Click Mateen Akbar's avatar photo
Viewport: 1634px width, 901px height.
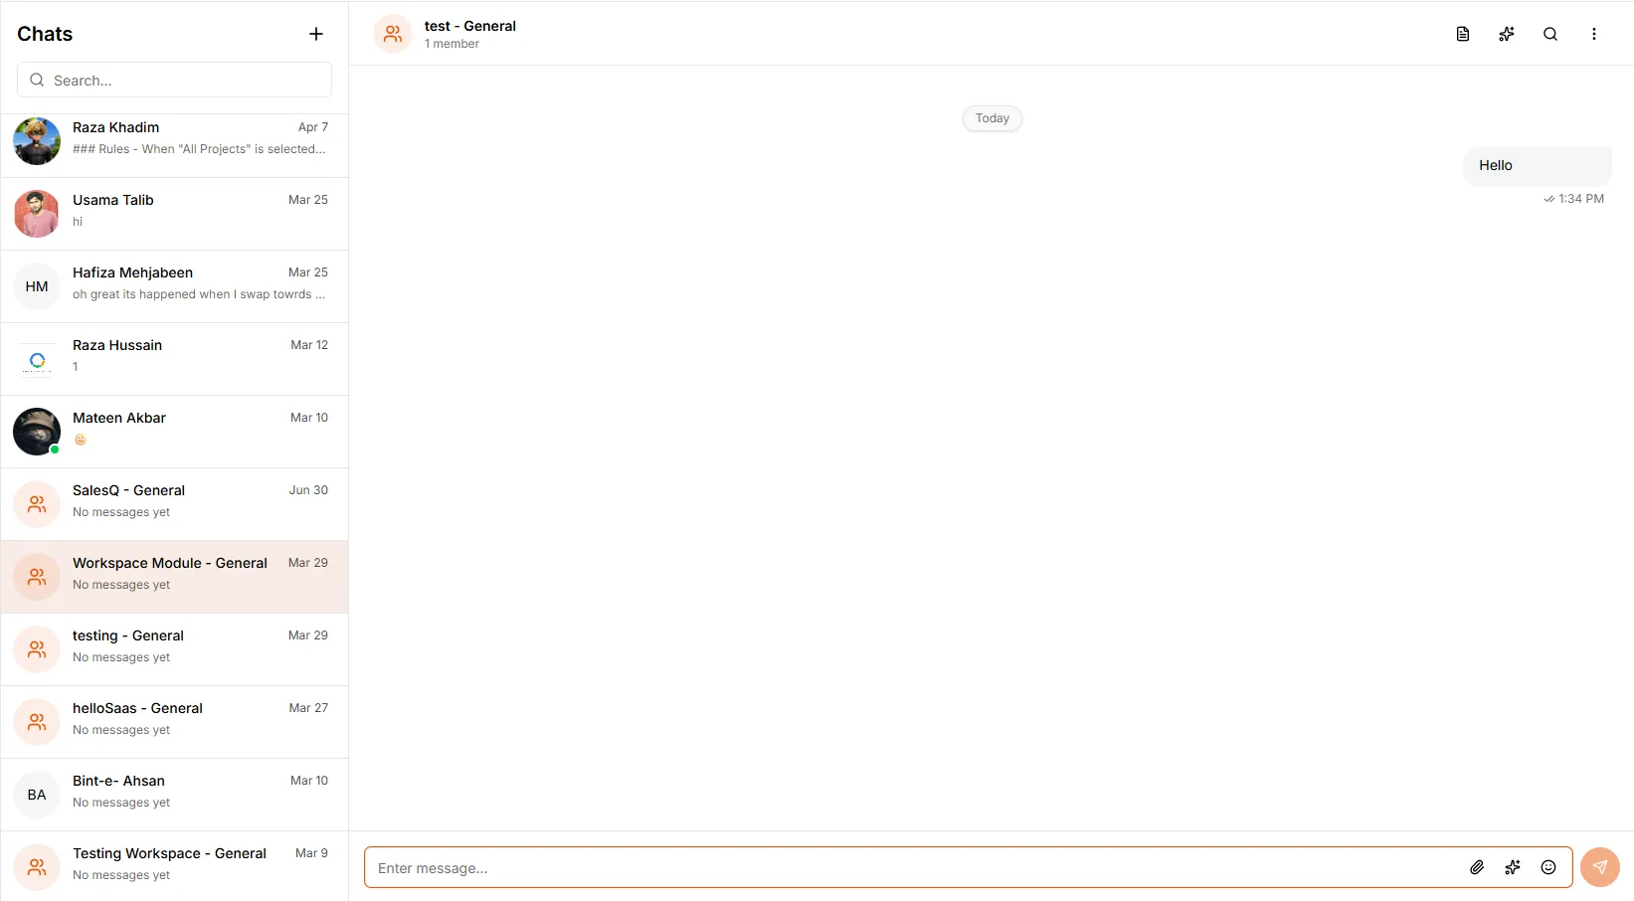point(37,432)
